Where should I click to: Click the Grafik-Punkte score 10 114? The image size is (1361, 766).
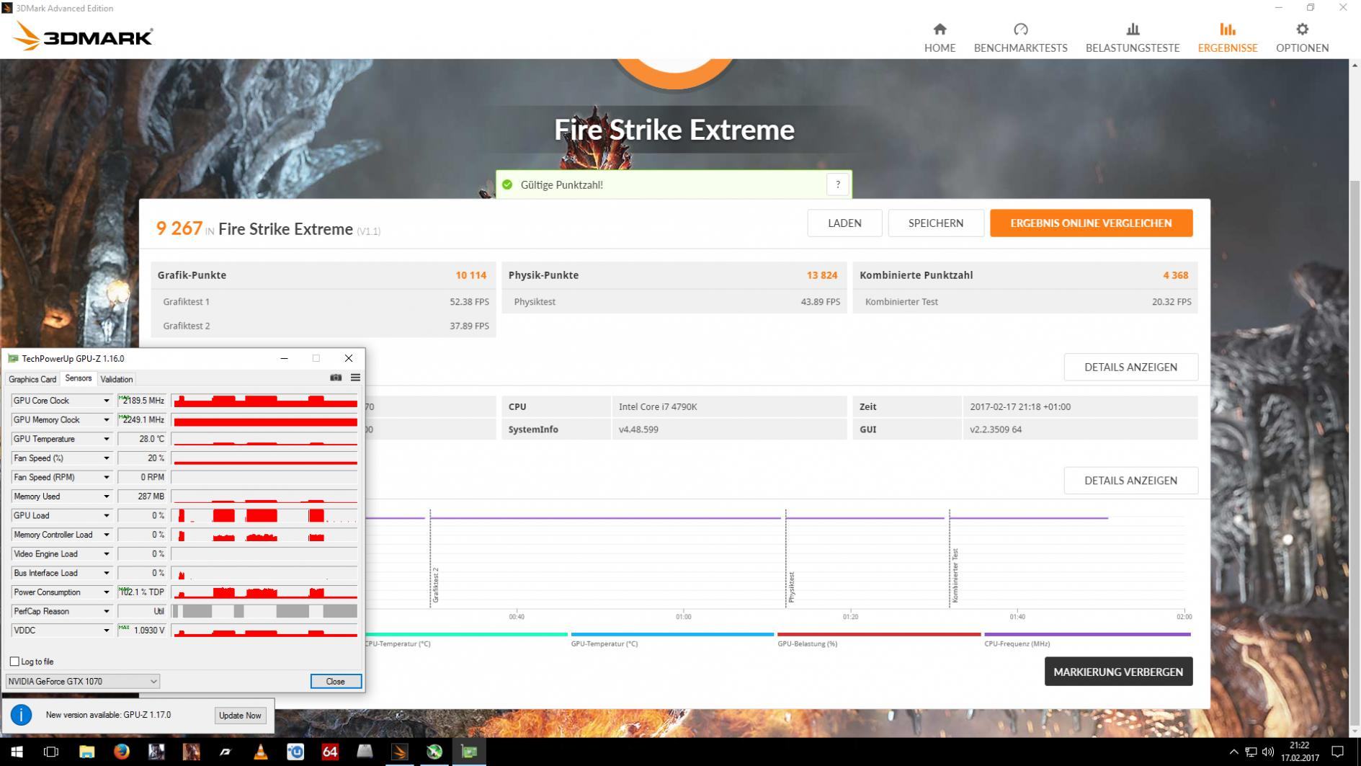pos(470,275)
